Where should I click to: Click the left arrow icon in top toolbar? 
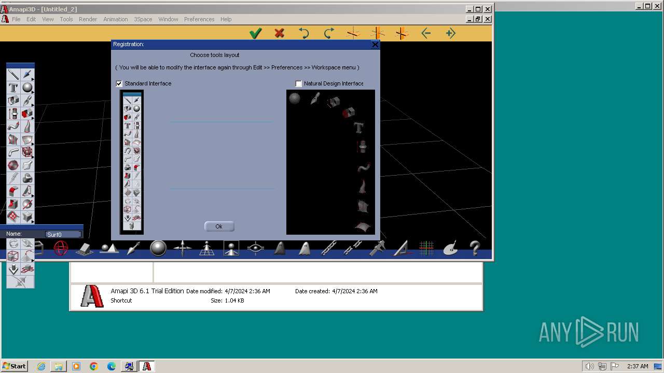tap(426, 34)
